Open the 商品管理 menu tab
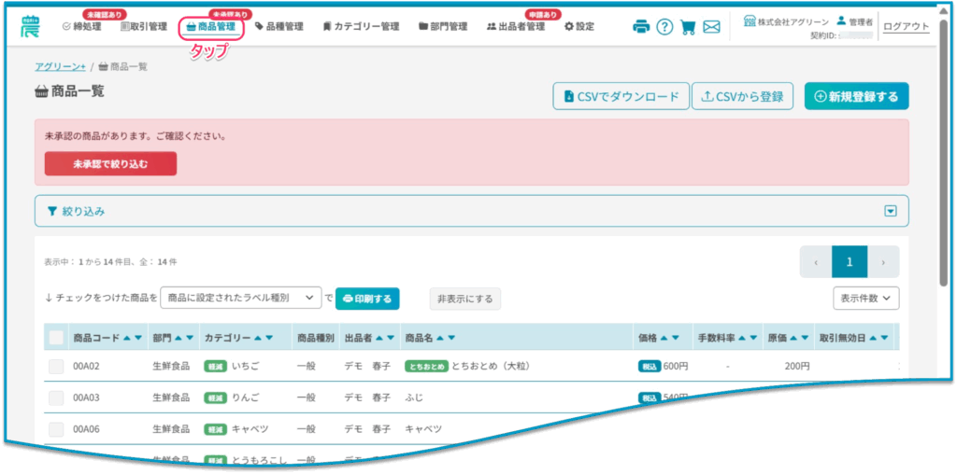Screen dimensions: 957x474 click(x=211, y=27)
